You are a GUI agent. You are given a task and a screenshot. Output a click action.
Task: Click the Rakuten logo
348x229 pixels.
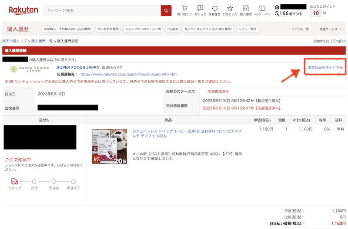click(23, 10)
